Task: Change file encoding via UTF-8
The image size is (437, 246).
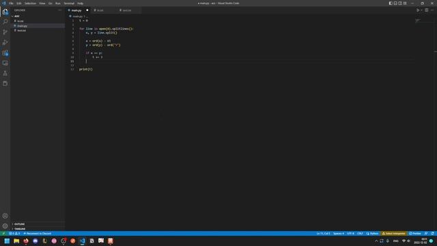Action: pos(350,234)
